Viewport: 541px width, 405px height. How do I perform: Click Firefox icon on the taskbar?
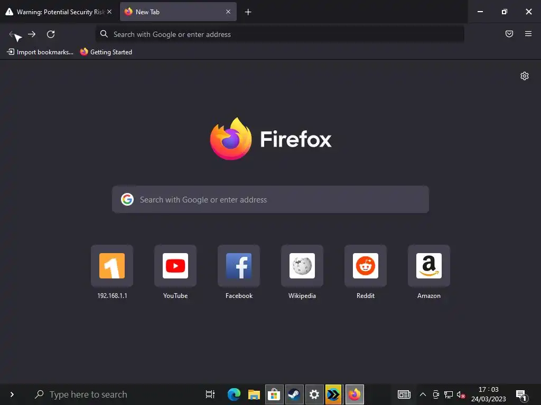tap(355, 394)
